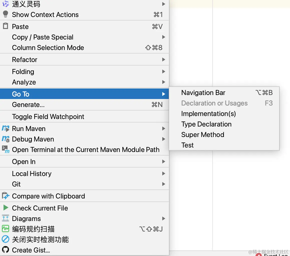290x256 pixels.
Task: Expand arrow on the Git row
Action: (164, 184)
